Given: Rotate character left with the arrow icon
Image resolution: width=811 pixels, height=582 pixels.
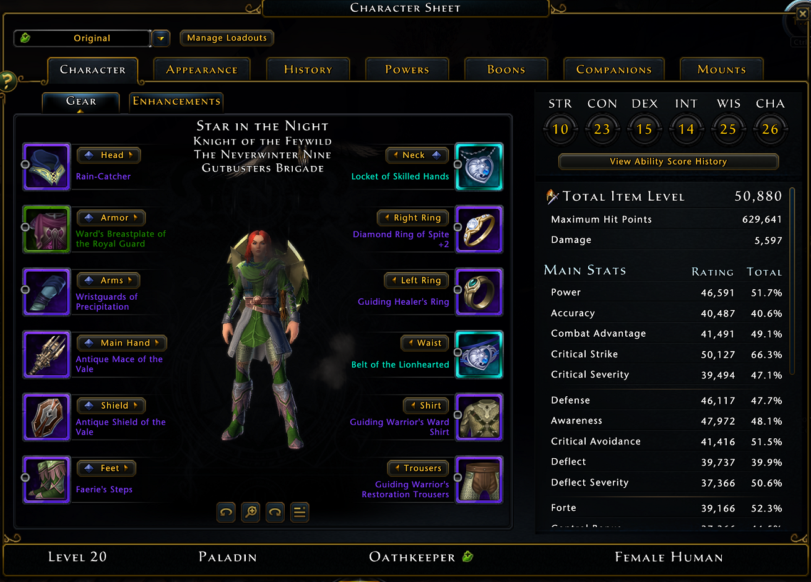Looking at the screenshot, I should point(227,512).
